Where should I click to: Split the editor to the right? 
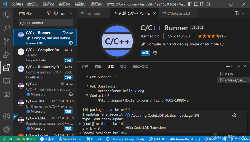pos(236,13)
